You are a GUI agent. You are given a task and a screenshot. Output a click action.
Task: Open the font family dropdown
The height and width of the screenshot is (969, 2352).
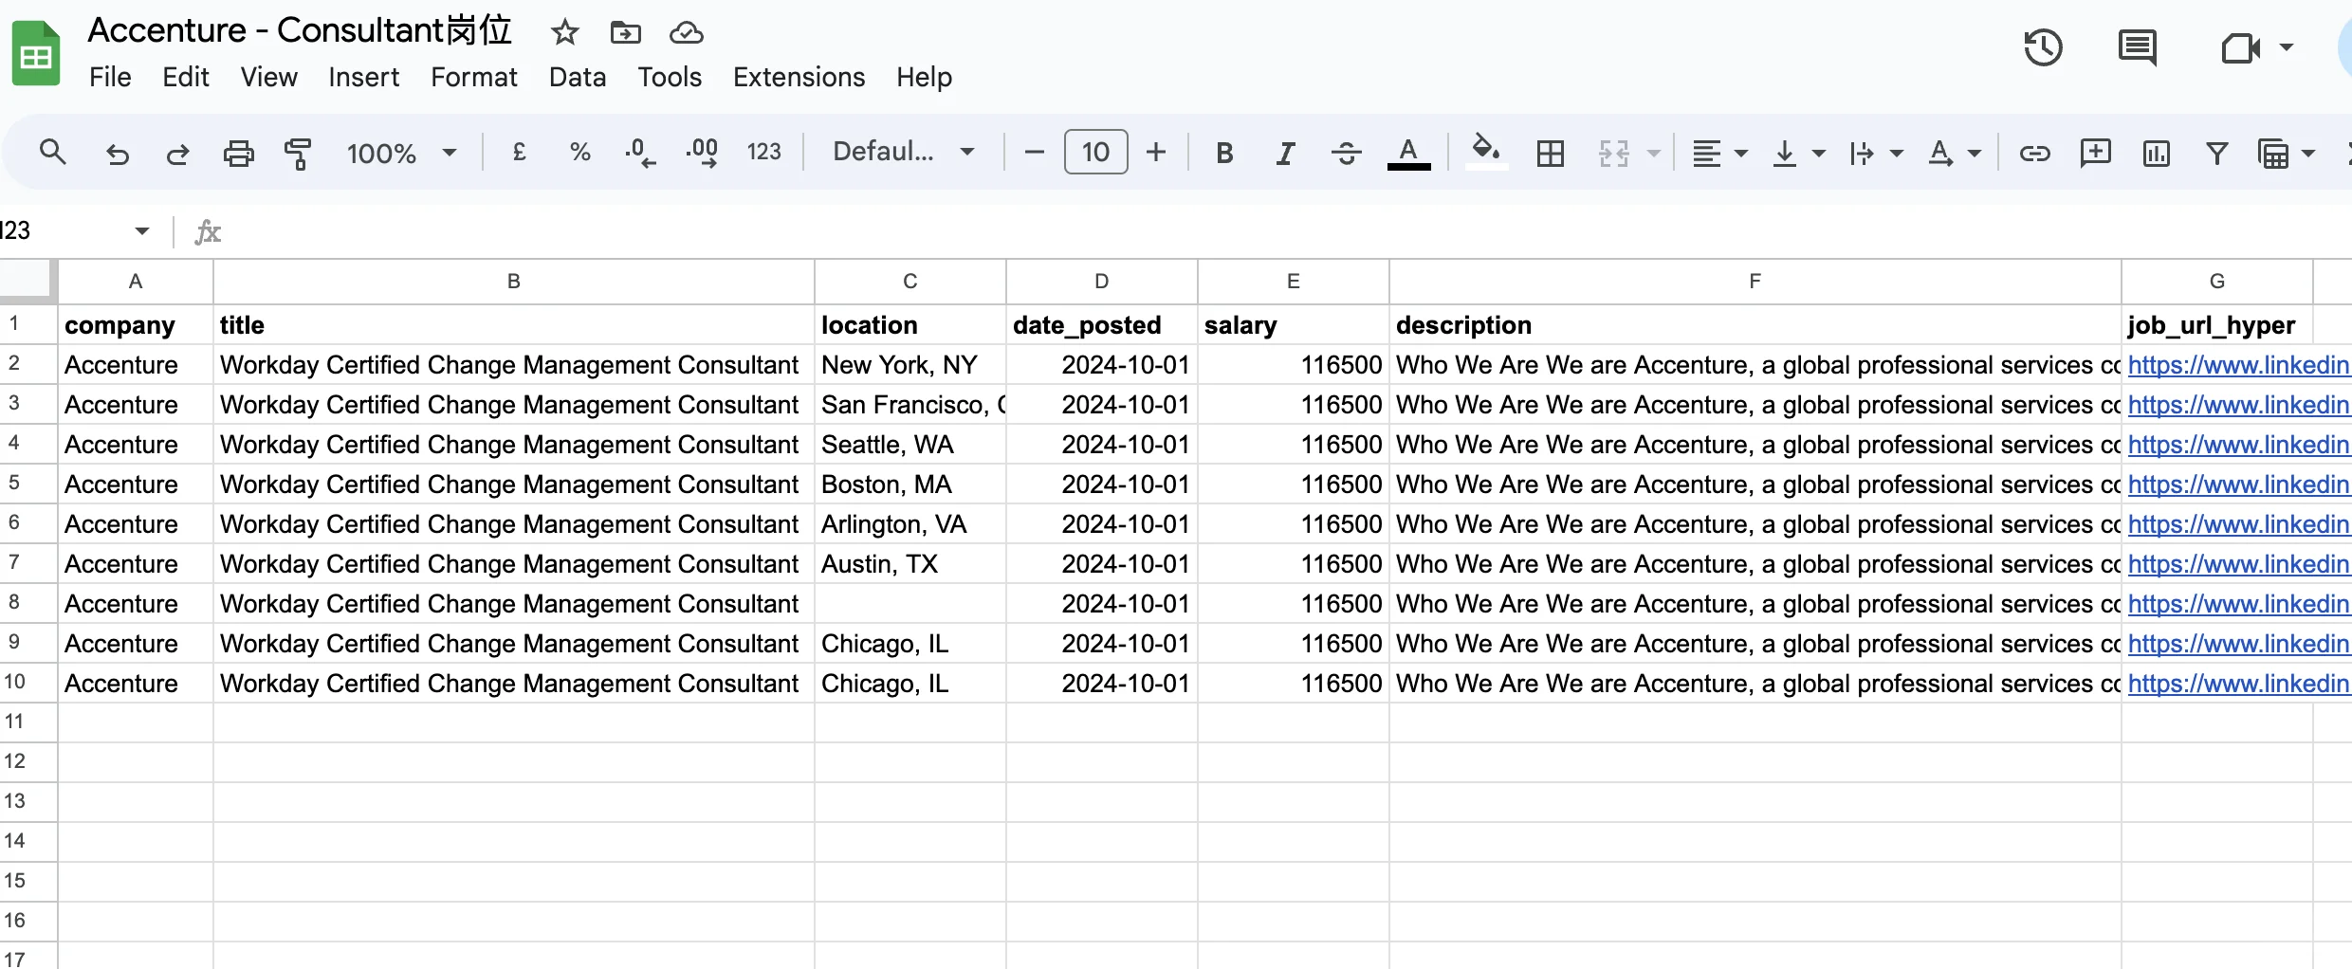pyautogui.click(x=903, y=152)
